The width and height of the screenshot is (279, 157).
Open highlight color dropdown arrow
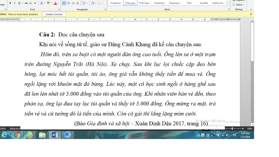(x=52, y=3)
